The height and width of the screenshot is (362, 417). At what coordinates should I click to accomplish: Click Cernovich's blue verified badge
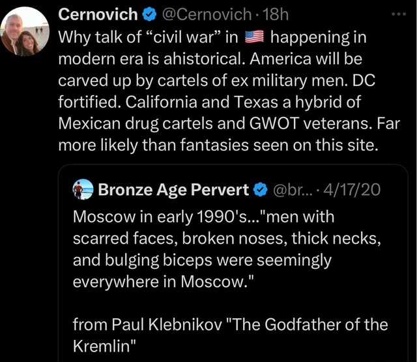click(x=148, y=14)
